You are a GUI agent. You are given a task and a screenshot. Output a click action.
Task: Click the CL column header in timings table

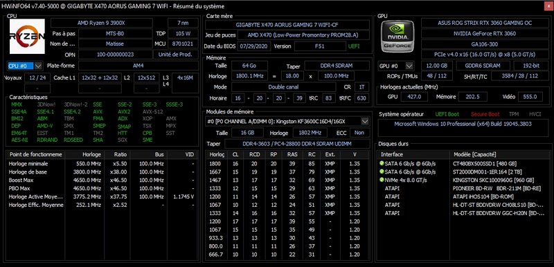pos(235,154)
